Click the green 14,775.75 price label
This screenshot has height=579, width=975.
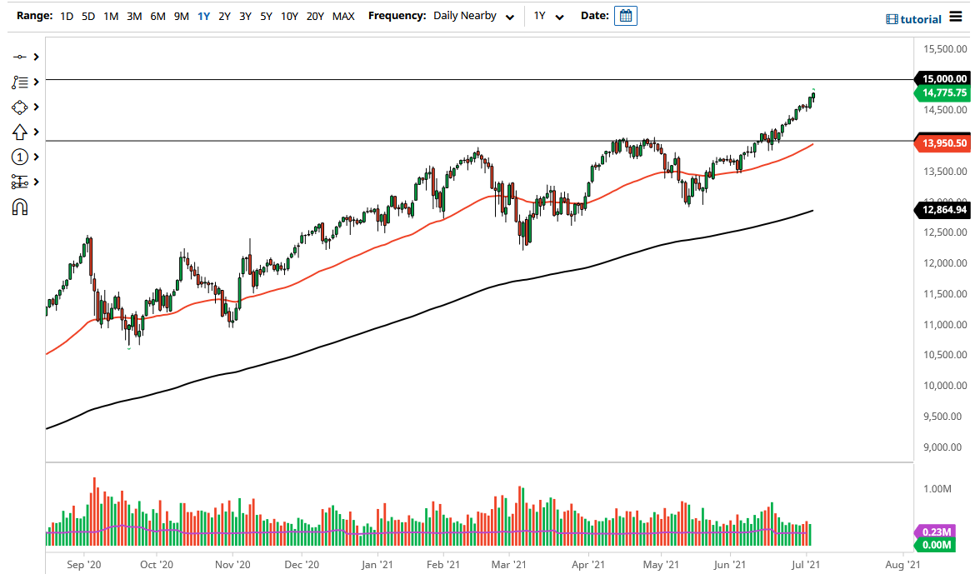tap(945, 93)
